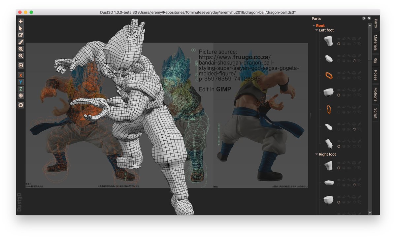The image size is (396, 238).
Task: Click the magnet icon on first Left foot part
Action: point(344,44)
